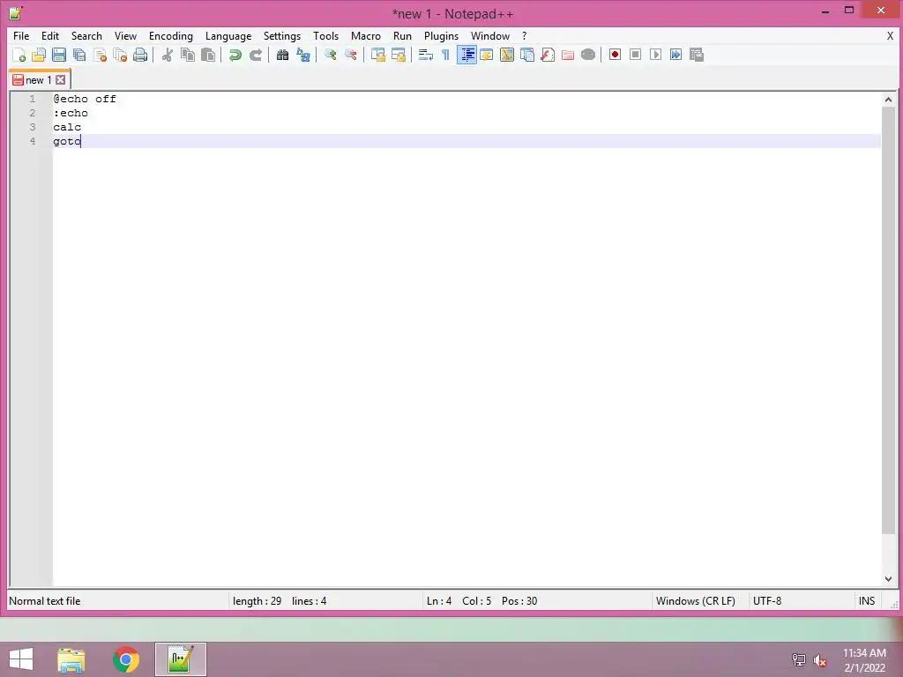Open the File menu
Viewport: 903px width, 677px height.
(x=21, y=35)
